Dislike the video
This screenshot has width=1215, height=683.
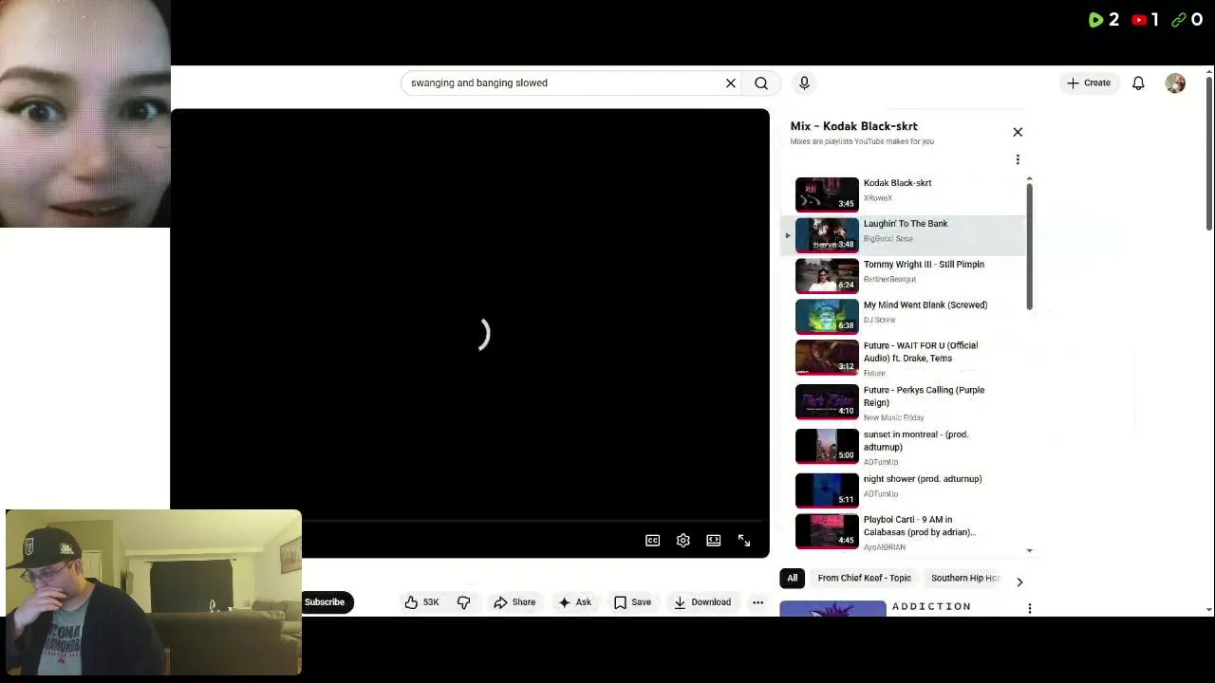463,602
